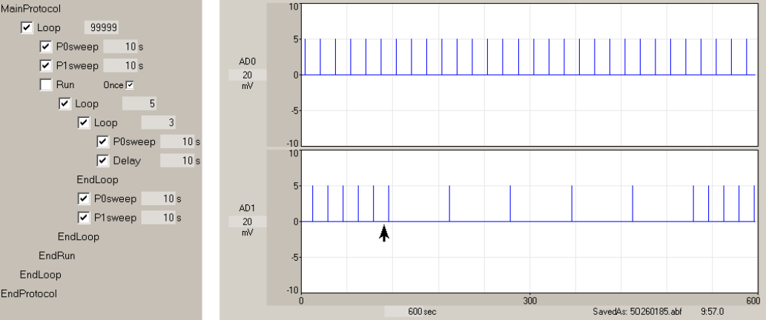Uncheck P0sweep directly above the Delay row

click(102, 142)
